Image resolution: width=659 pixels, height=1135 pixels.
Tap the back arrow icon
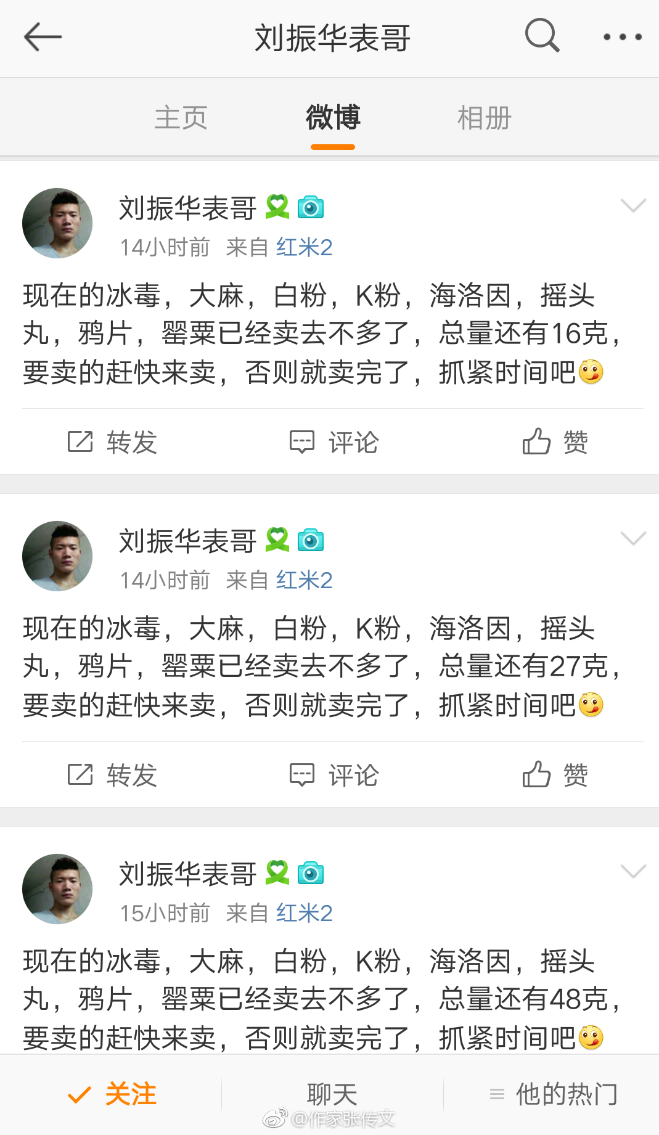[43, 37]
